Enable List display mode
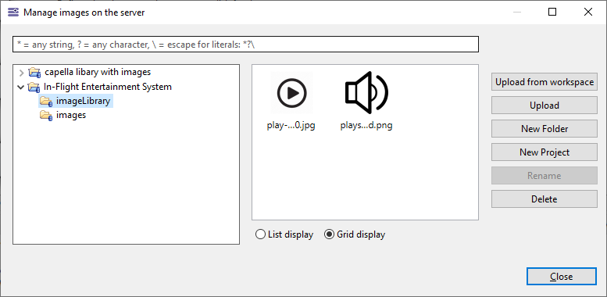The width and height of the screenshot is (607, 297). pyautogui.click(x=260, y=234)
